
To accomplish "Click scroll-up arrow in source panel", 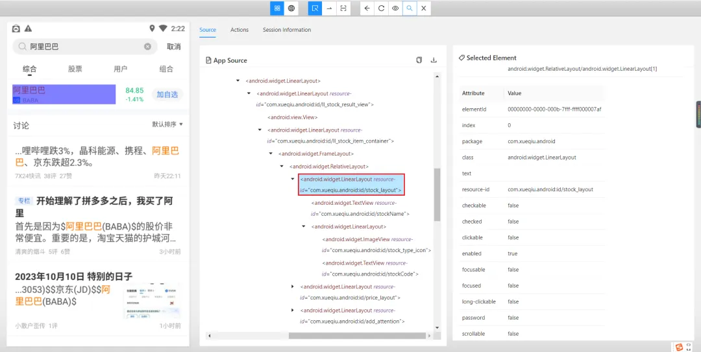I will (437, 76).
